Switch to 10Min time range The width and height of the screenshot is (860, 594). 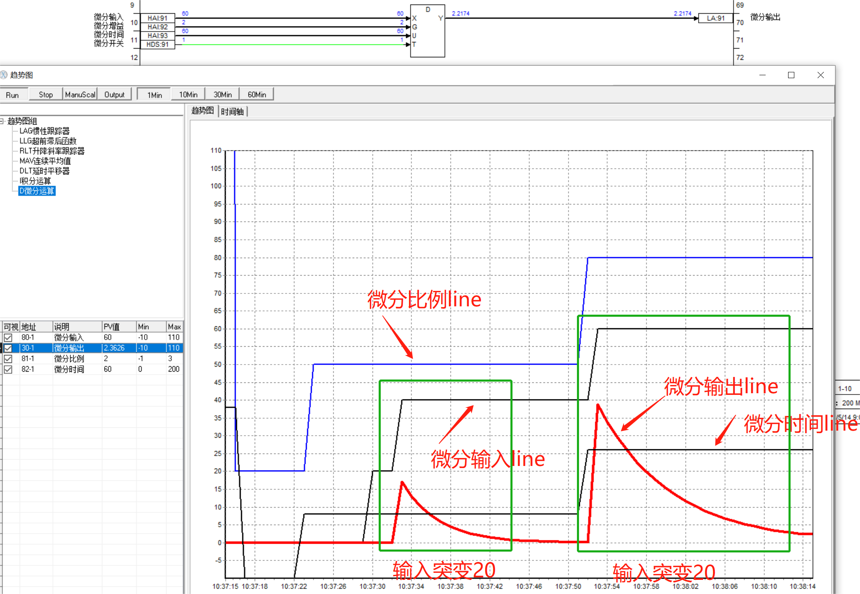click(188, 95)
